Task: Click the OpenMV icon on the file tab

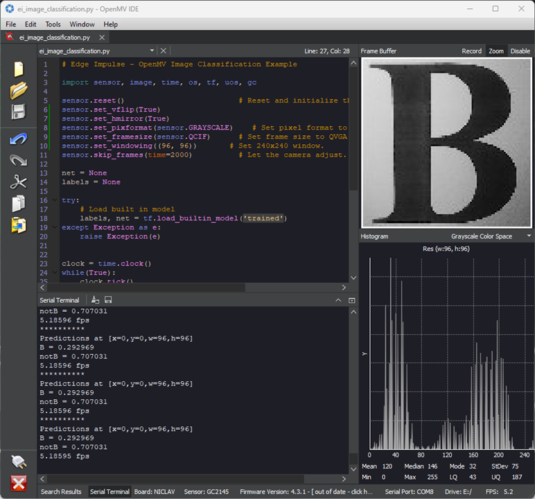Action: pyautogui.click(x=10, y=37)
